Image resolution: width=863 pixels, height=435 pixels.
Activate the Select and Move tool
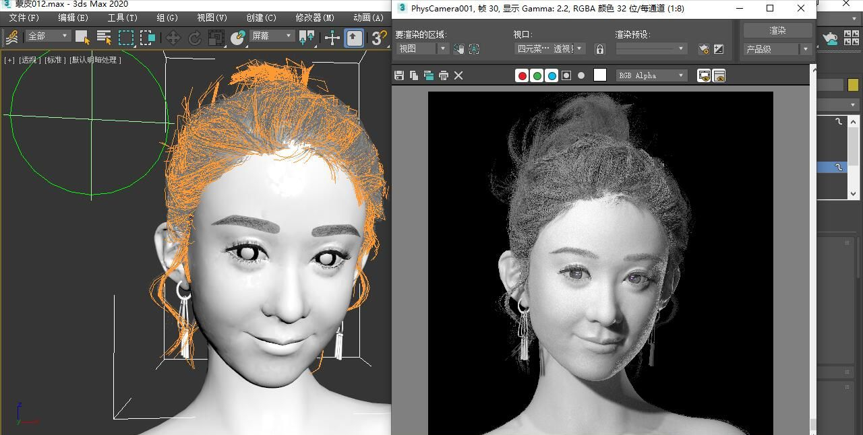(x=173, y=38)
